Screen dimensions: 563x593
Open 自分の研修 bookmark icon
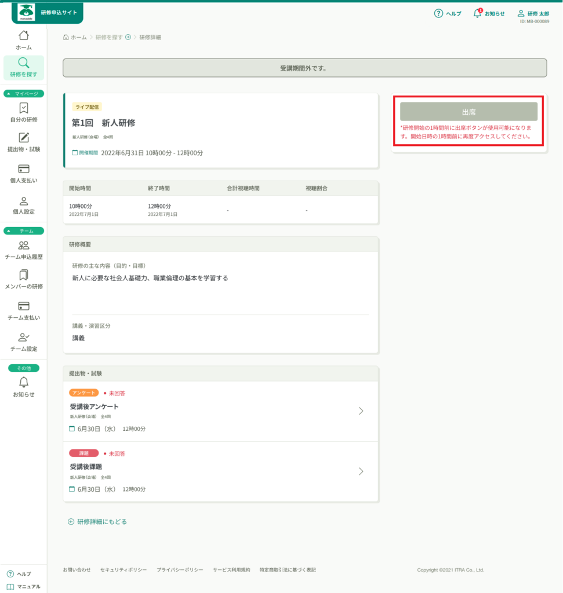(24, 108)
